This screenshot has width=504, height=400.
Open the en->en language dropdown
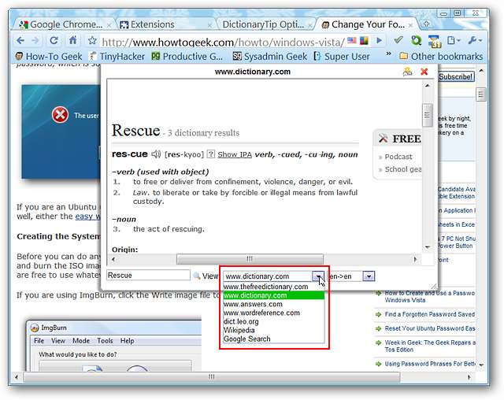[369, 276]
